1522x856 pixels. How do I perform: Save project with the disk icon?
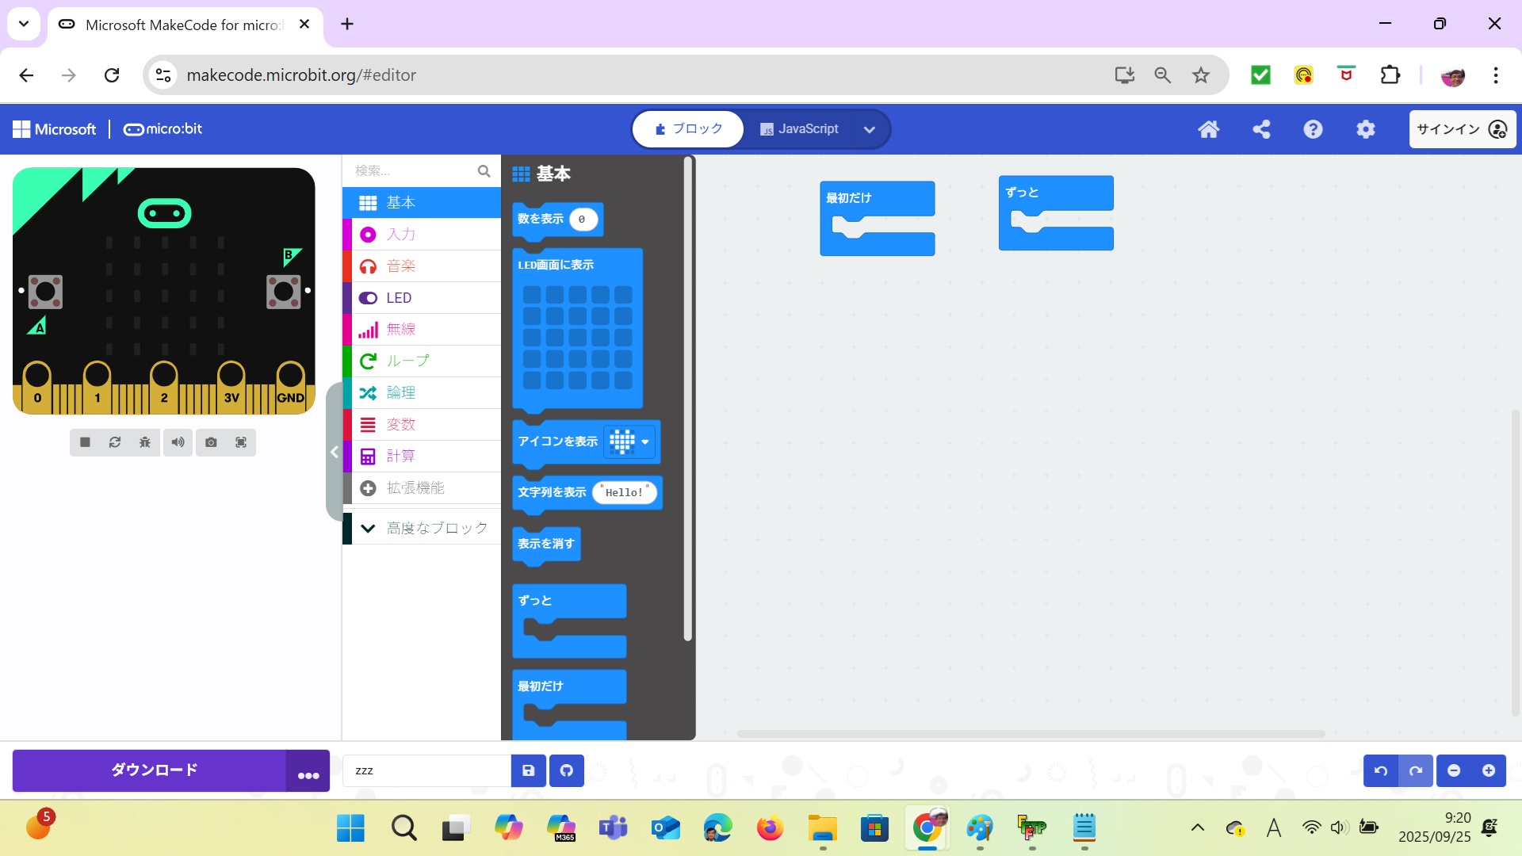coord(529,770)
